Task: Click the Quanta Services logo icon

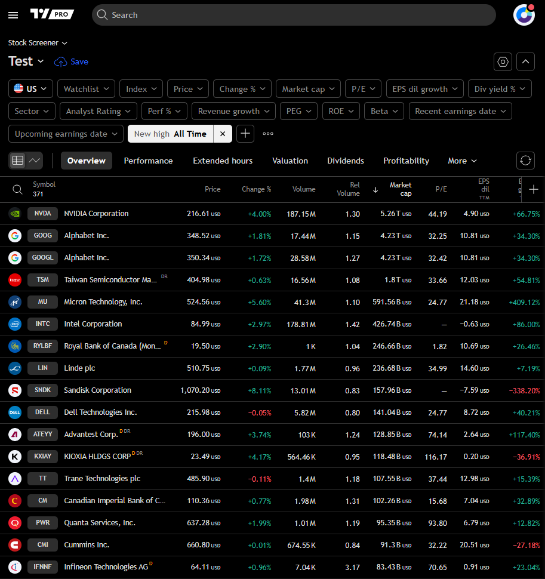Action: 15,523
